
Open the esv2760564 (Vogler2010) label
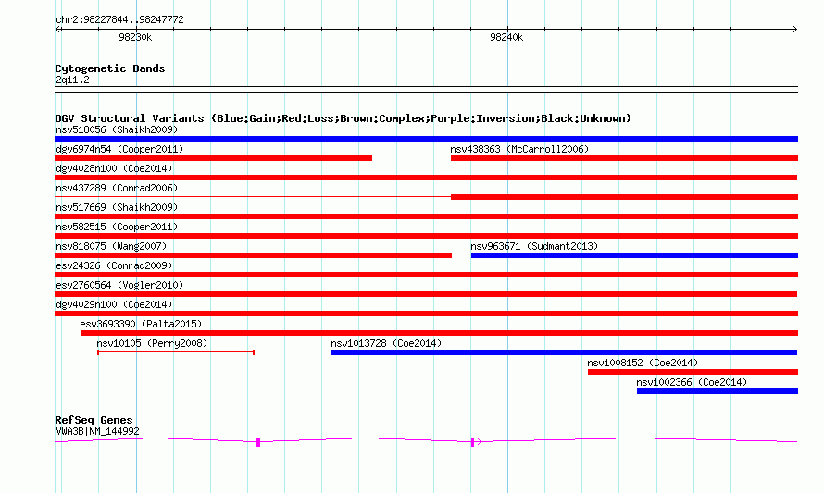click(119, 285)
